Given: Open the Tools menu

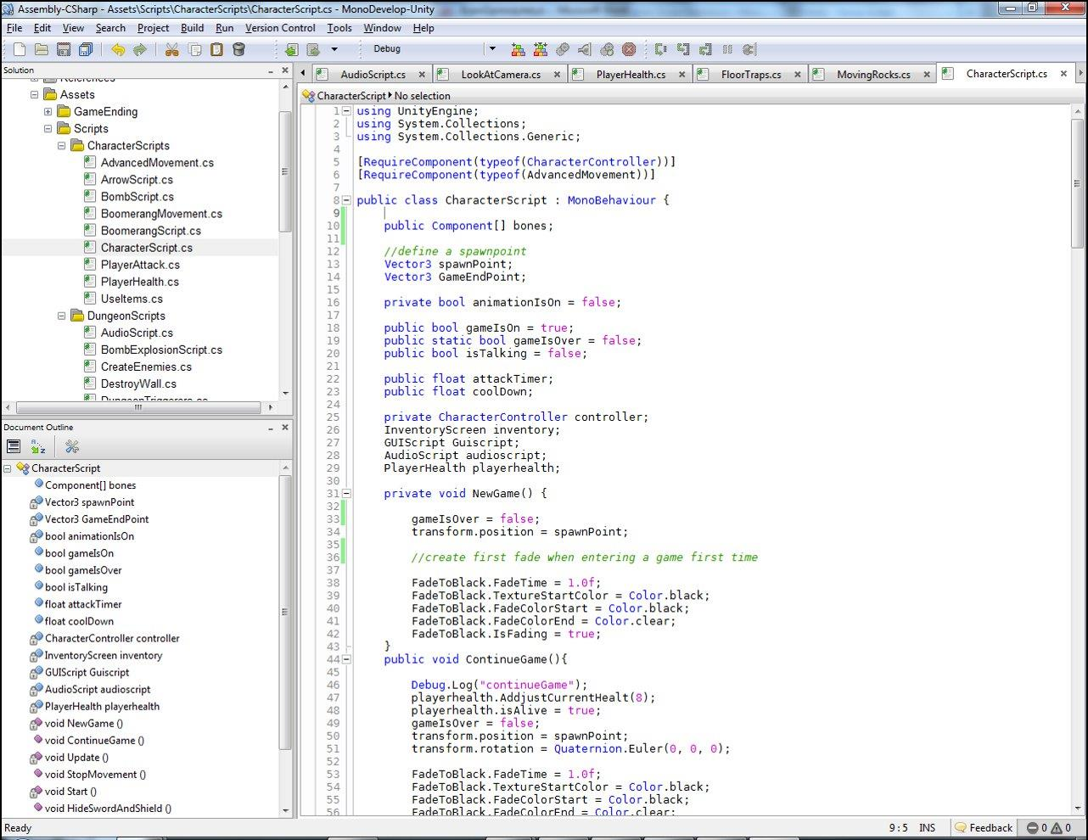Looking at the screenshot, I should pos(339,28).
